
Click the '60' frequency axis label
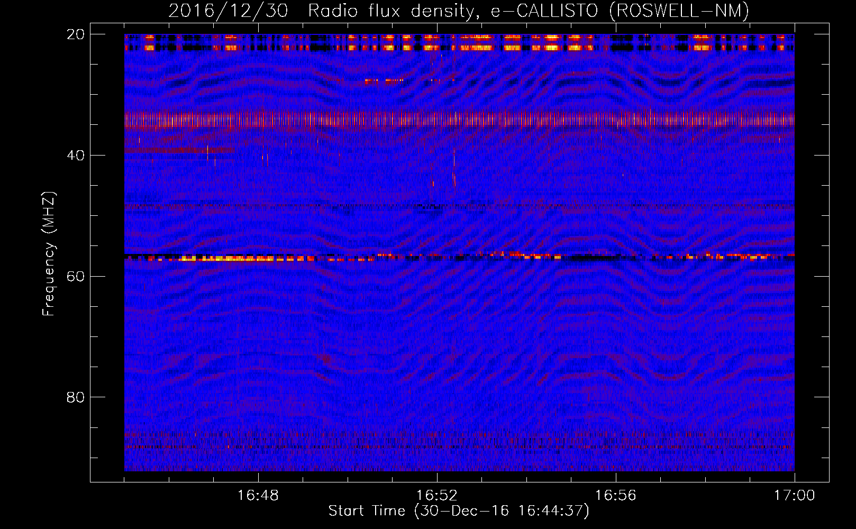[76, 277]
